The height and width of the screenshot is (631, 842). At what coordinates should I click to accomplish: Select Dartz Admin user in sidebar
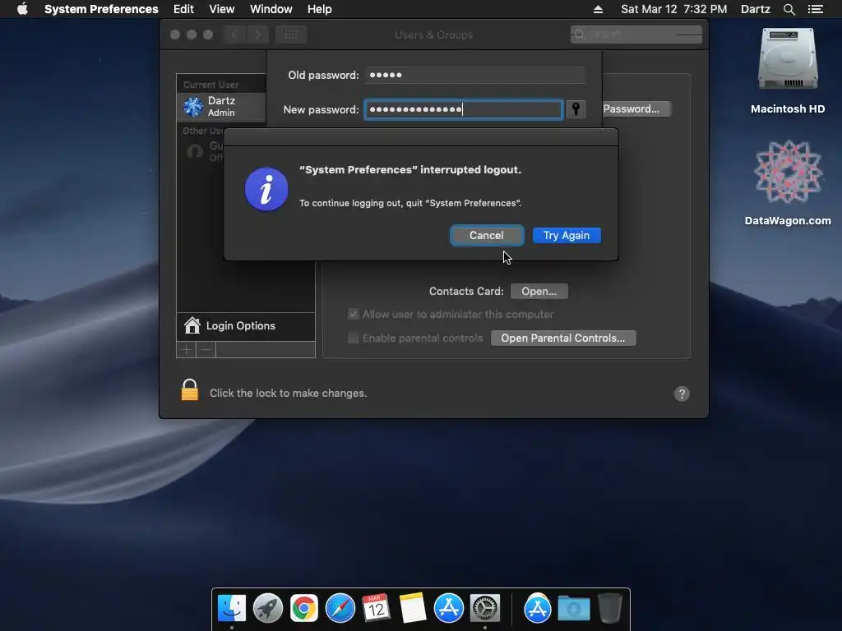[x=221, y=106]
